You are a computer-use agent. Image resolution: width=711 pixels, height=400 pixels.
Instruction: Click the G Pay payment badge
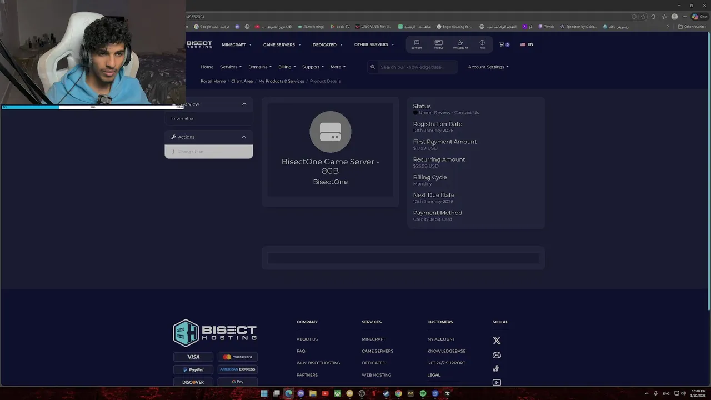[238, 382]
